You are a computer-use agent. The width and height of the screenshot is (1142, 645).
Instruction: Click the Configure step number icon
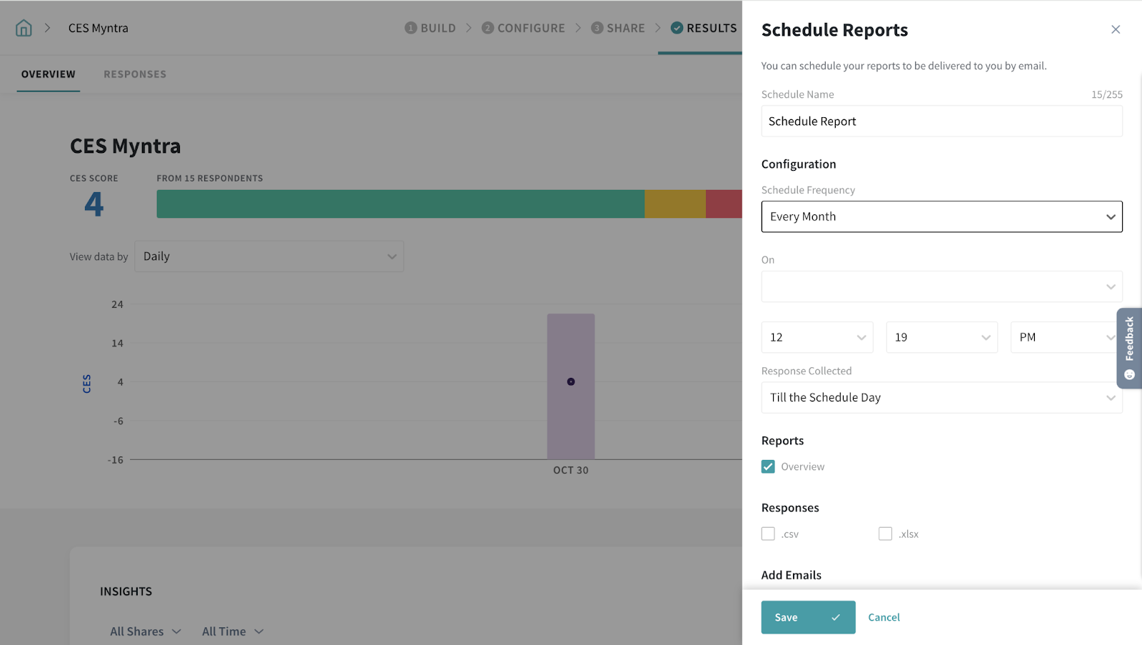[x=487, y=28]
